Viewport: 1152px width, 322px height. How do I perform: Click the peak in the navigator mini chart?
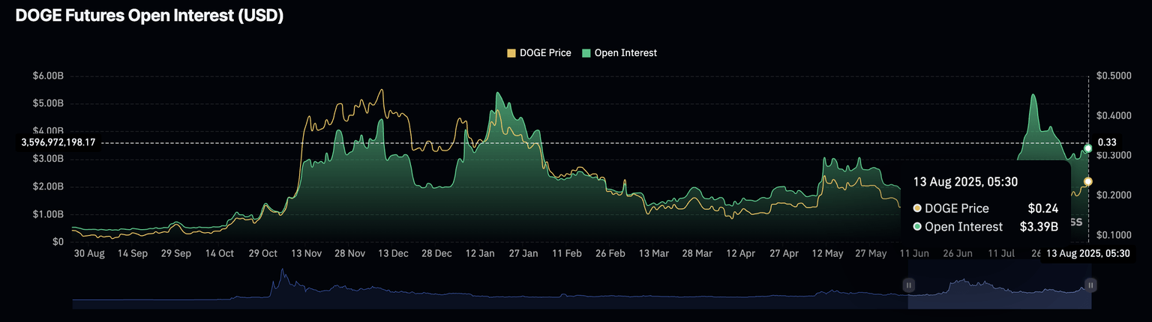282,270
